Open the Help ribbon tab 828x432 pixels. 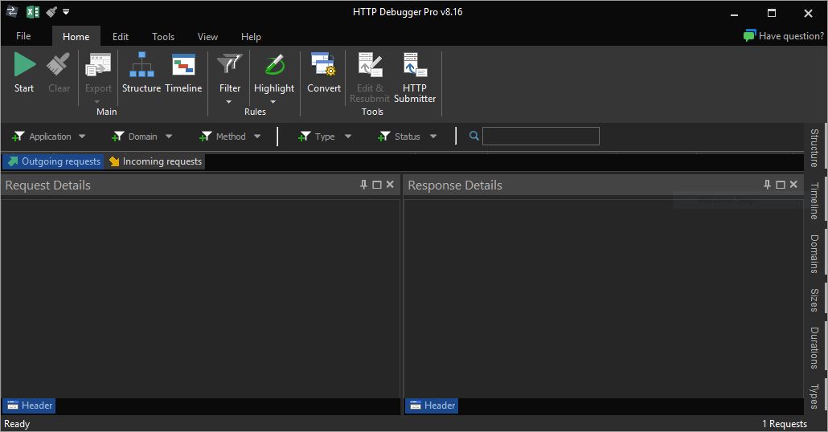click(251, 36)
